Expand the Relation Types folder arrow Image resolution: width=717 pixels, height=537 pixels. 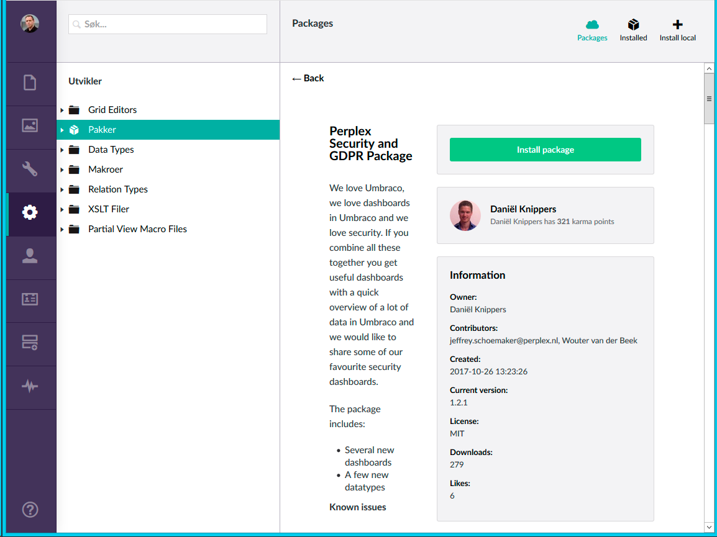click(x=62, y=189)
